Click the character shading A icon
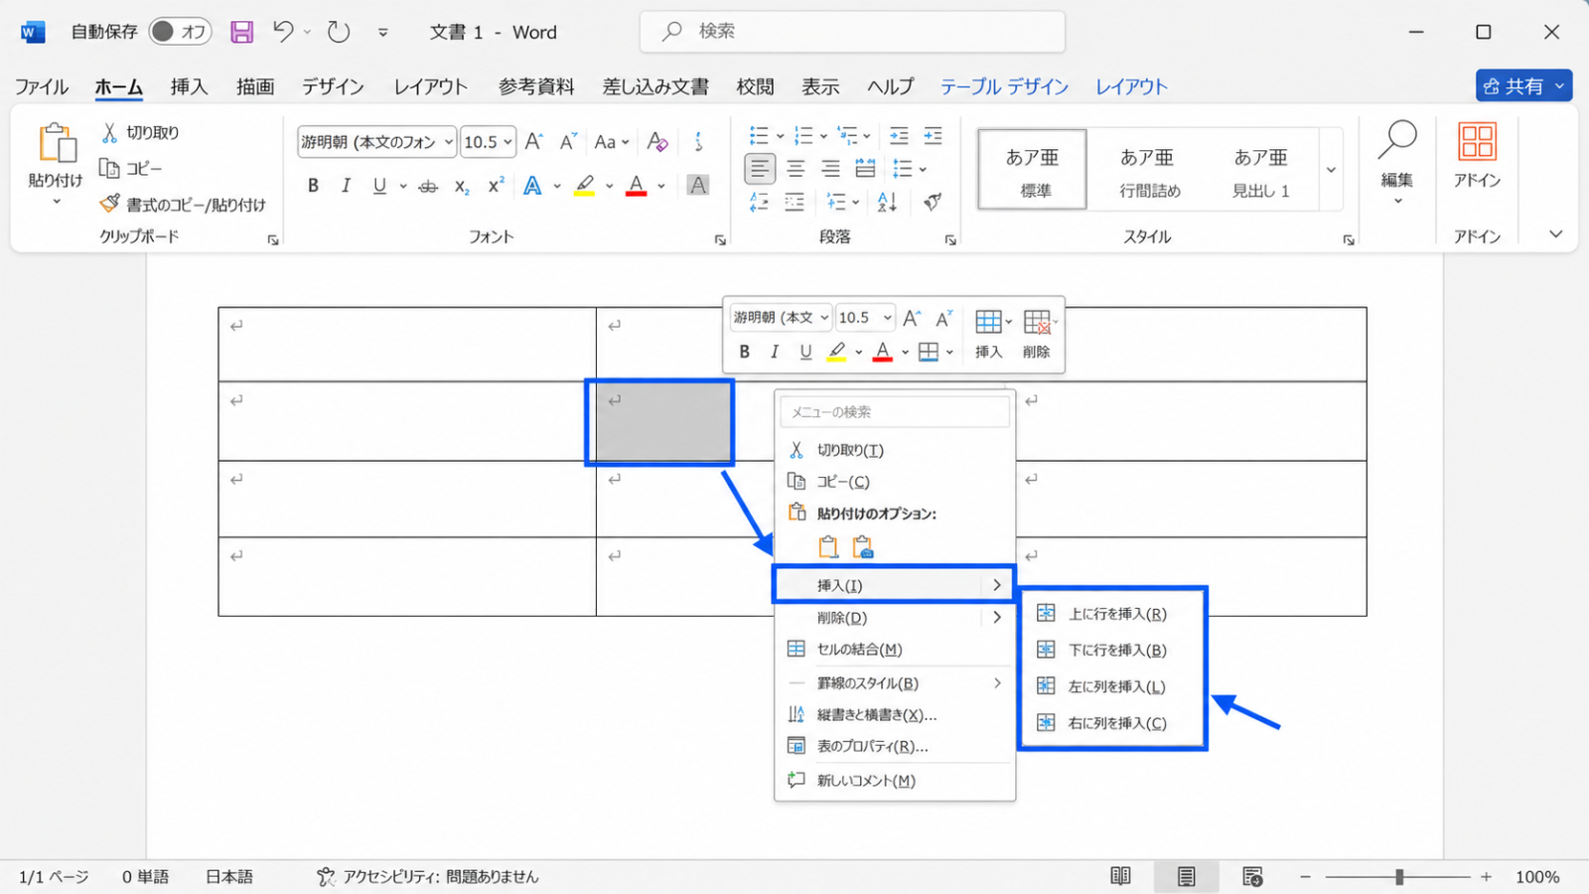The height and width of the screenshot is (894, 1589). click(698, 186)
